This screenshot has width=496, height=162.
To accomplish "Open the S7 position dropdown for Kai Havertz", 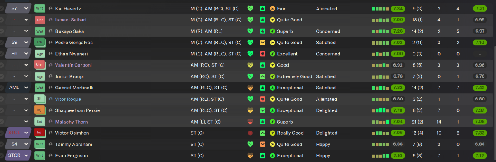I will point(19,8).
